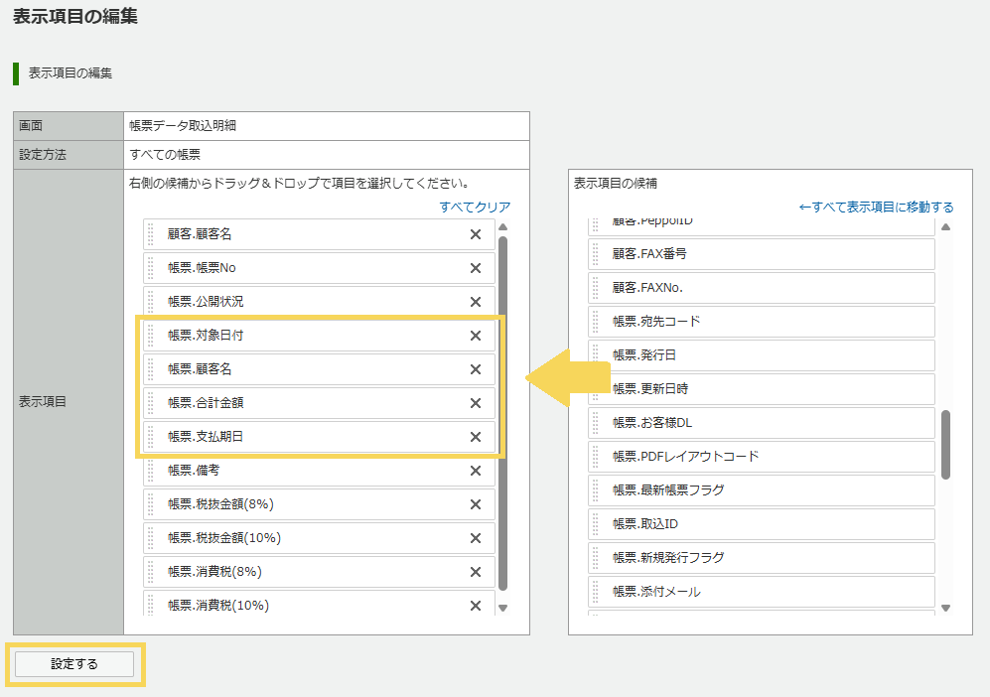This screenshot has height=697, width=990.
Task: Click the up arrow on candidate list scrollbar
Action: point(944,227)
